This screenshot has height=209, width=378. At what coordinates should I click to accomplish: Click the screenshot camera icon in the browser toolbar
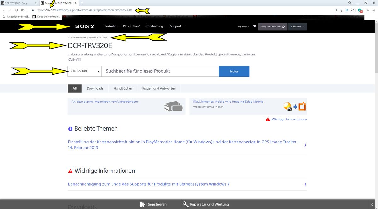coord(336,10)
